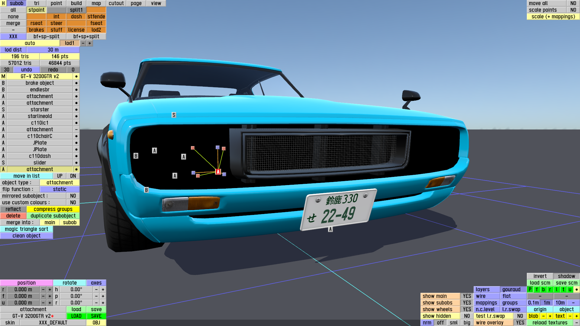Toggle visibility dot for slider subobject

click(76, 163)
